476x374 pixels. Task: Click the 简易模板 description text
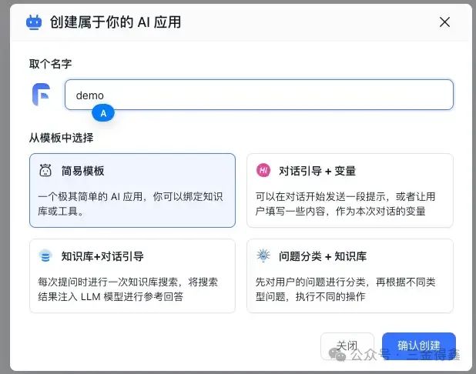pyautogui.click(x=131, y=204)
